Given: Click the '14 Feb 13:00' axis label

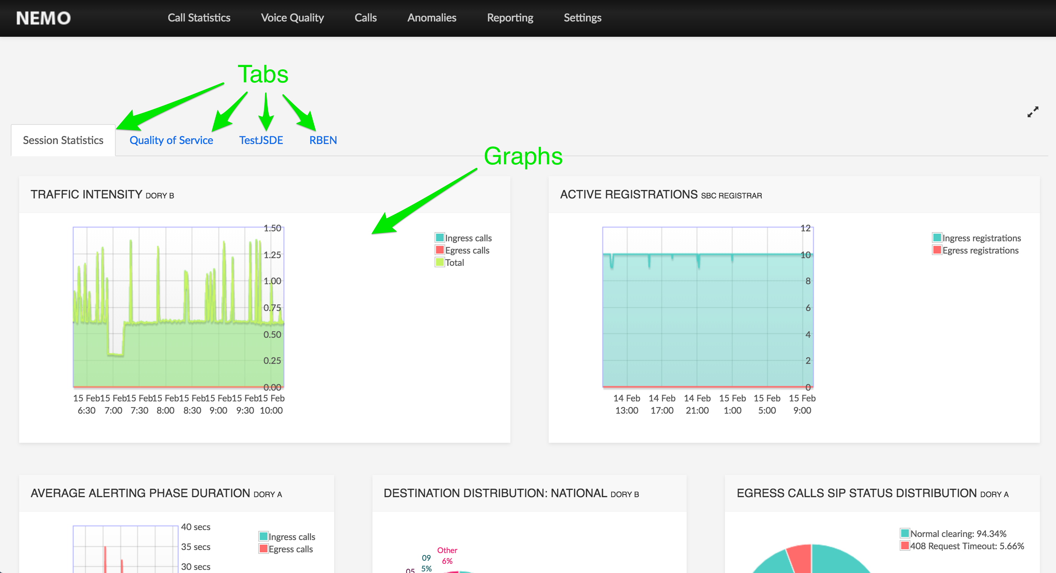Looking at the screenshot, I should pos(626,404).
